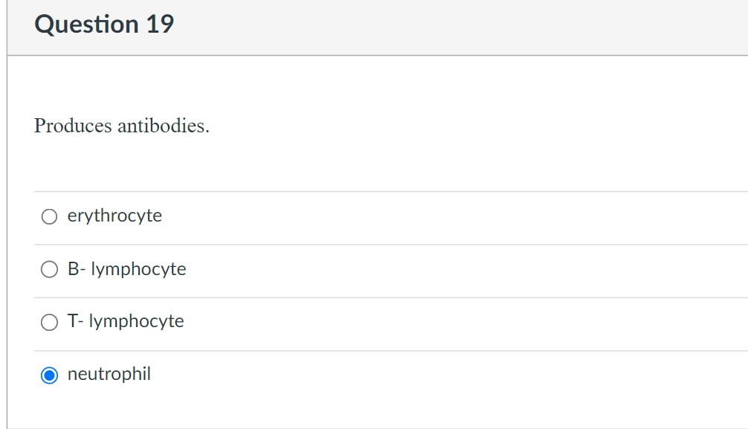This screenshot has height=429, width=748.
Task: Deselect neutrophil by choosing erythrocyte
Action: pyautogui.click(x=49, y=216)
